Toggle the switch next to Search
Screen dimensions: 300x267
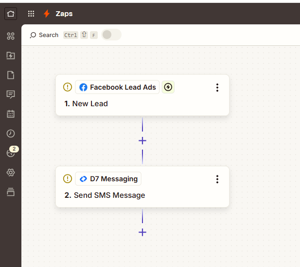(111, 35)
